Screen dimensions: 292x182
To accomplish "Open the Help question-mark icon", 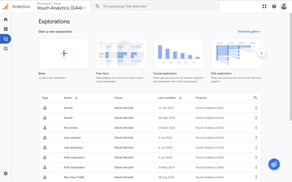I will [x=274, y=7].
